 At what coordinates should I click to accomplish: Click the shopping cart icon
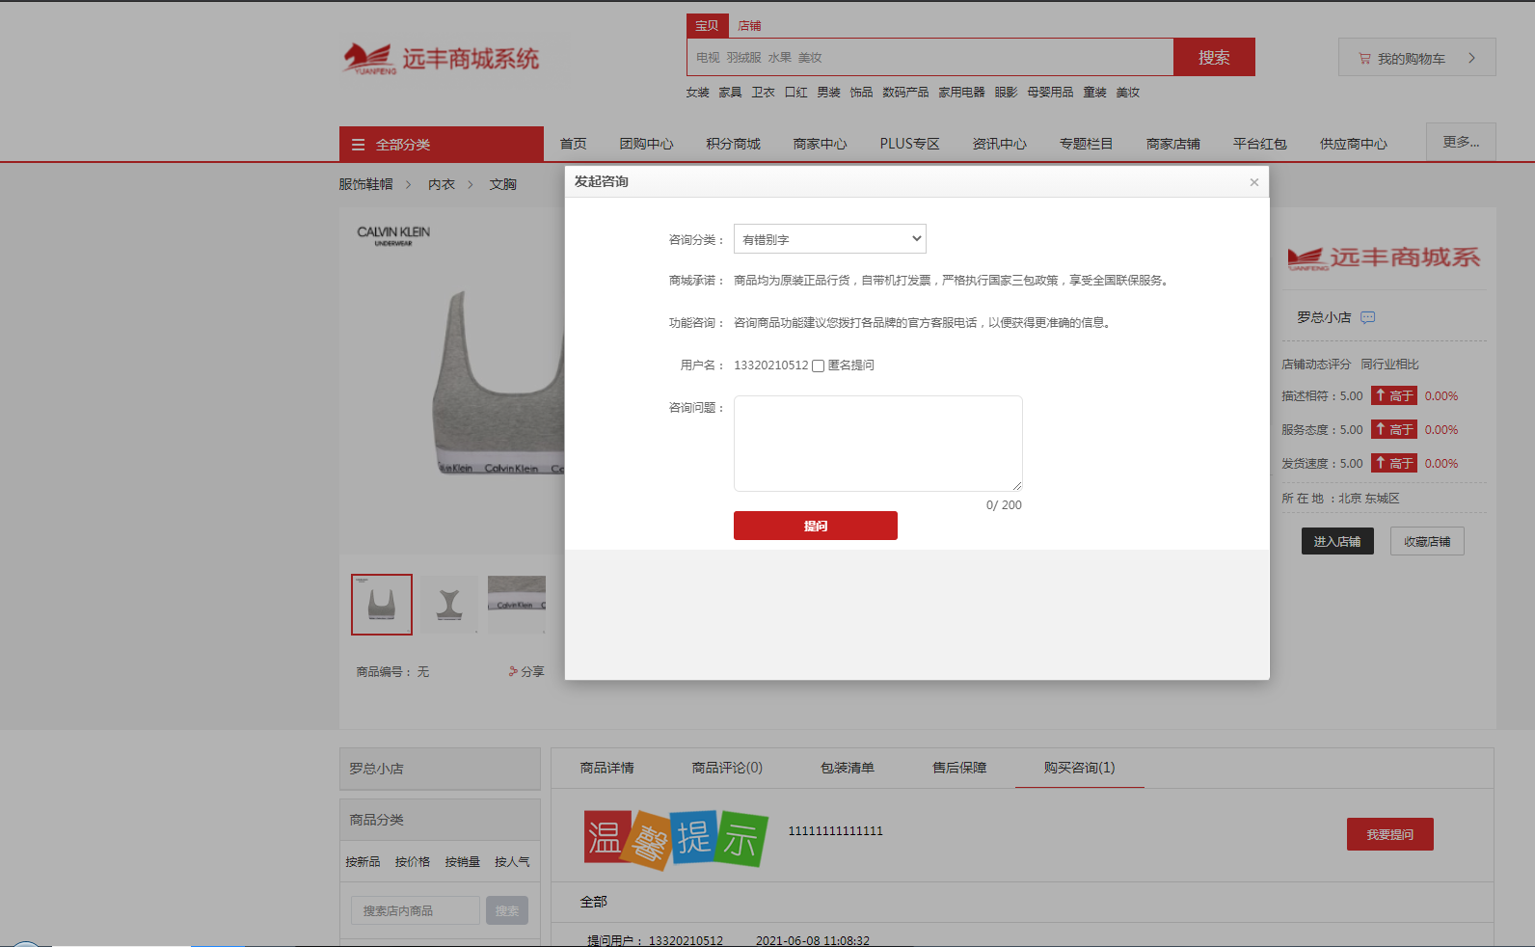(1364, 58)
